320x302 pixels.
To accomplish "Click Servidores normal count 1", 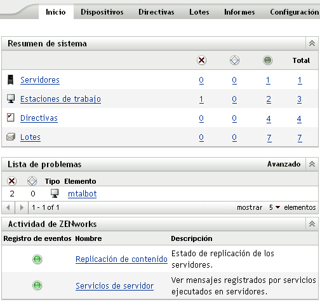I will [x=268, y=80].
